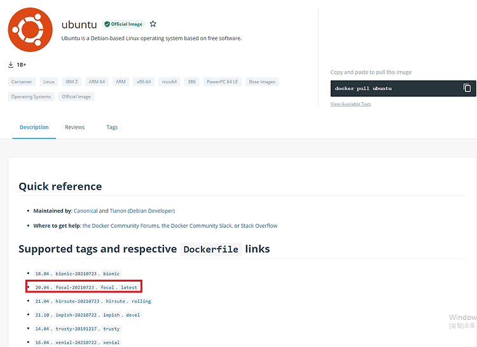The height and width of the screenshot is (347, 477).
Task: Open the focal-20210723 tag link
Action: pyautogui.click(x=75, y=287)
